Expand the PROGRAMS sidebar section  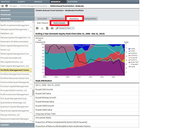[x=17, y=15]
